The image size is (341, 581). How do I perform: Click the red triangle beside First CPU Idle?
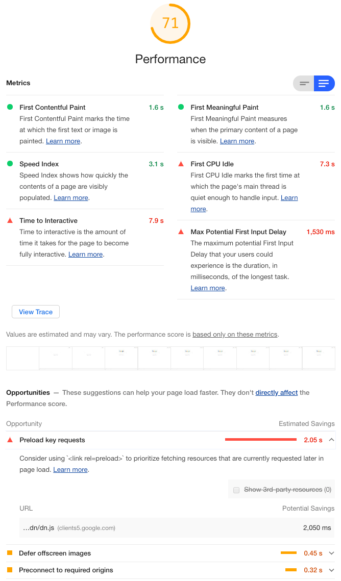(x=181, y=164)
